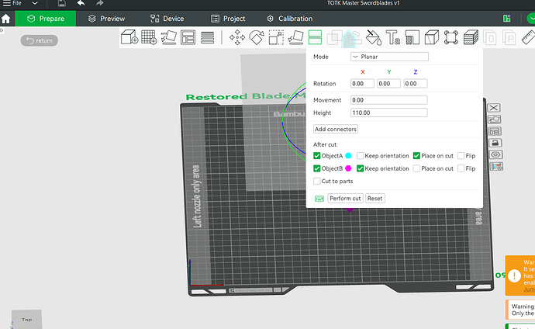Click the return button
535x329 pixels.
pyautogui.click(x=40, y=40)
